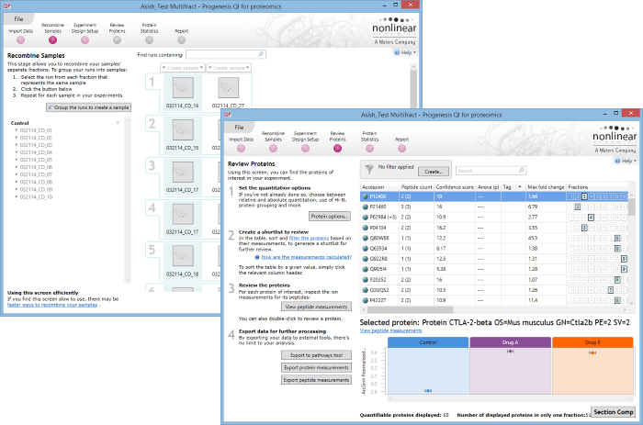
Task: Click globe icon beside accession P04104
Action: click(365, 228)
